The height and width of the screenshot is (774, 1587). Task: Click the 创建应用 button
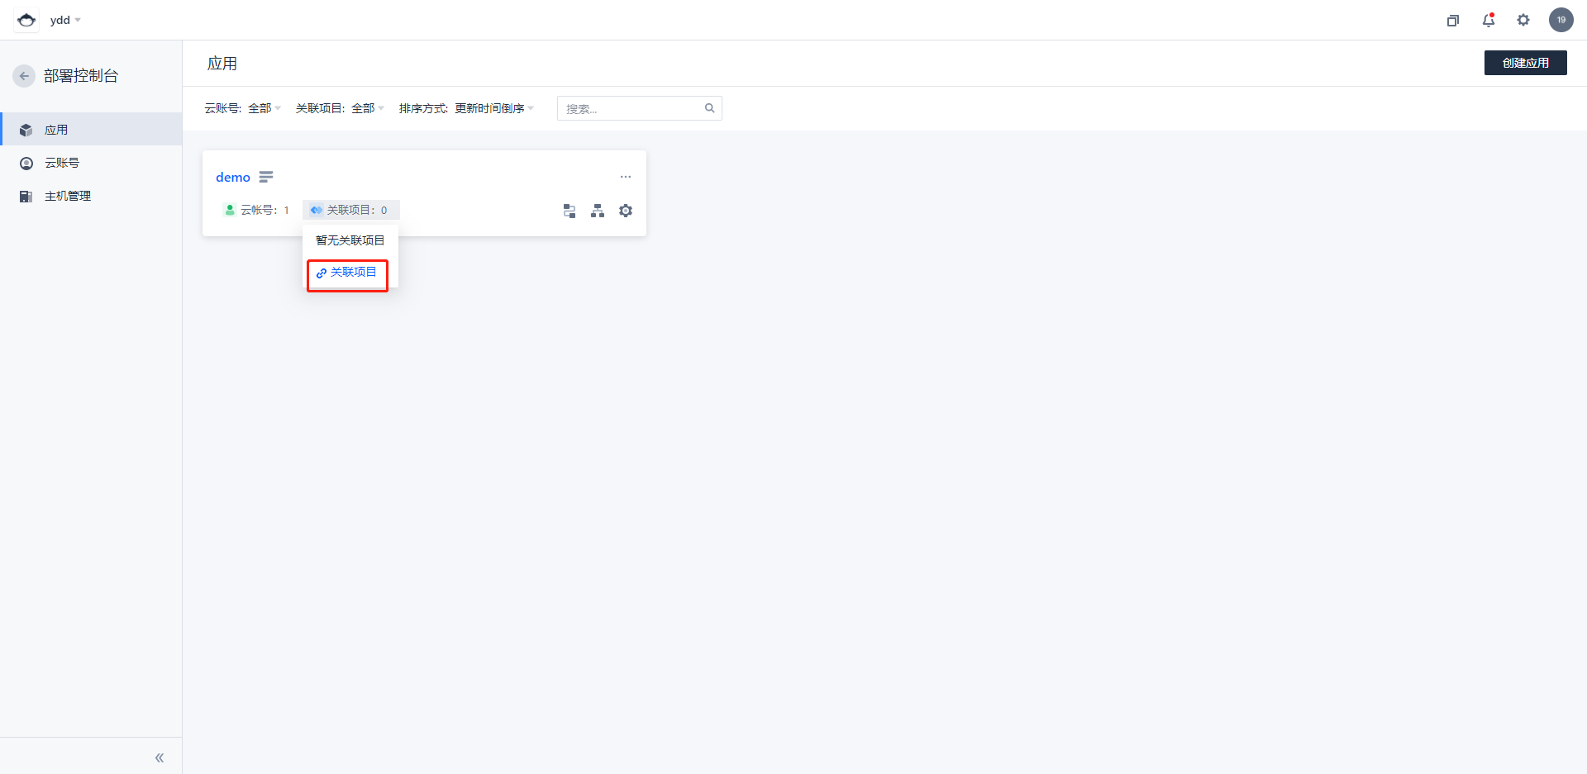1525,63
